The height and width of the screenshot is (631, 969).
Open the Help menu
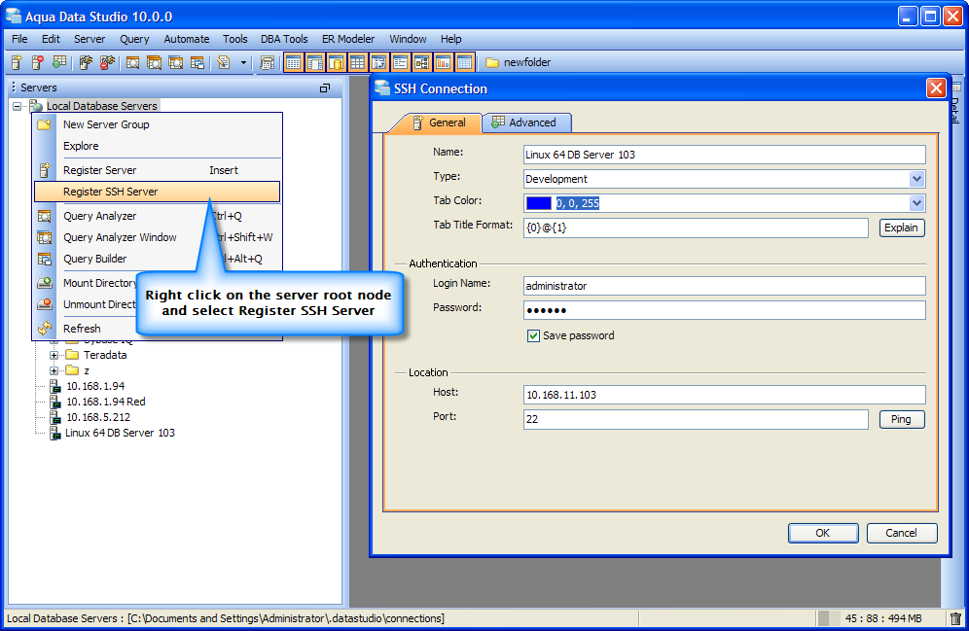coord(450,39)
